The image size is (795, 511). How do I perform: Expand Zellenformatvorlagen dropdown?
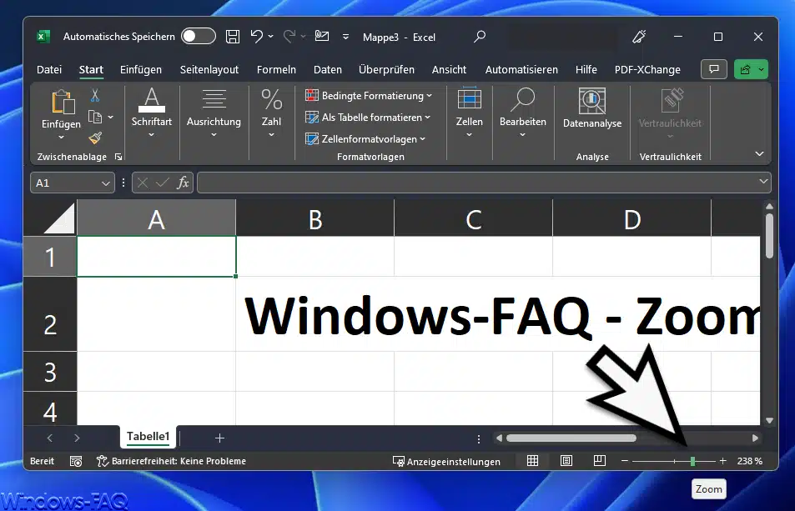pyautogui.click(x=423, y=138)
